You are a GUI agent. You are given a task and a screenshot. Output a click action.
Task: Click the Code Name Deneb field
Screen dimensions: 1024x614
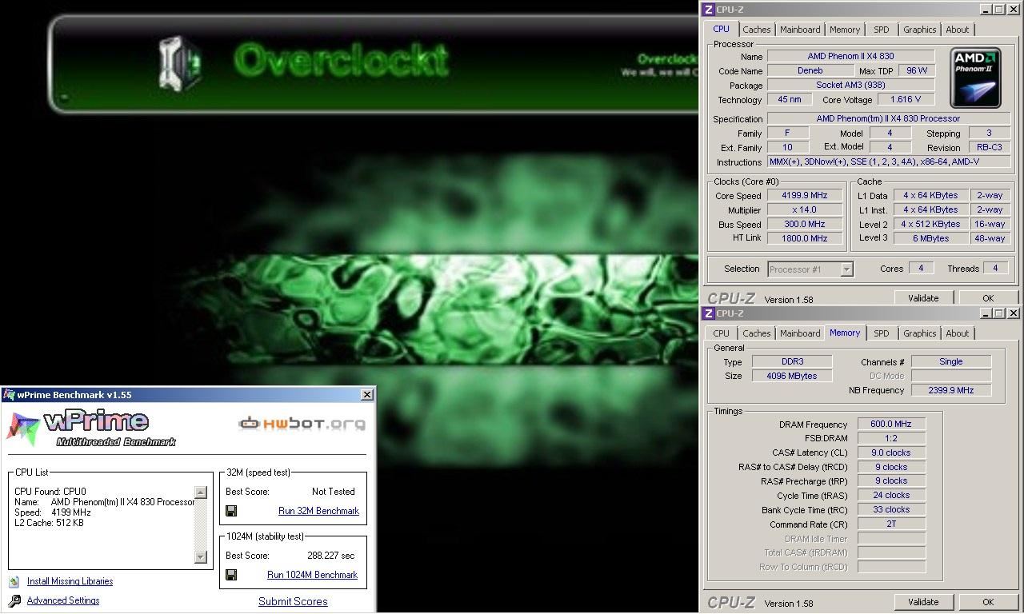click(x=810, y=70)
